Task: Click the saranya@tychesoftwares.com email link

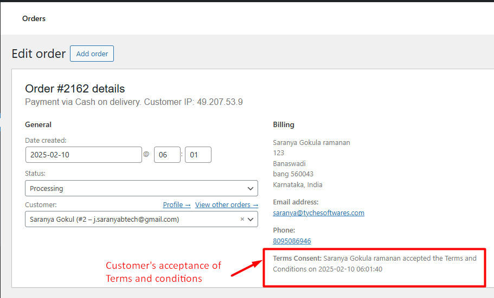Action: [x=318, y=213]
